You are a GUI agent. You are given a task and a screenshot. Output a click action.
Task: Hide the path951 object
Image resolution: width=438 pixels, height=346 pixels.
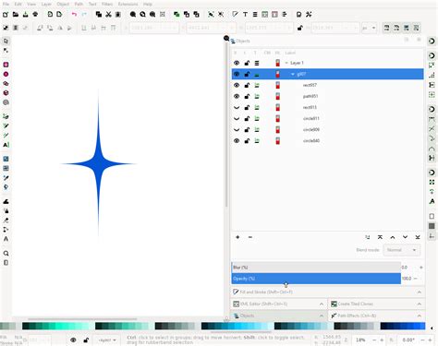tap(237, 96)
